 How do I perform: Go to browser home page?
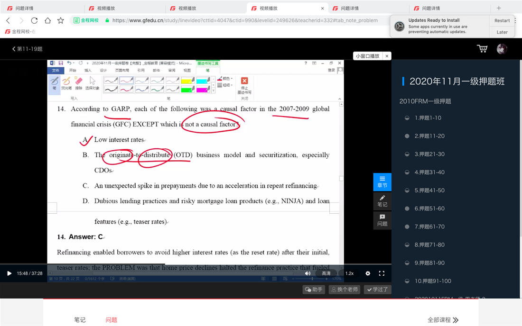click(47, 20)
